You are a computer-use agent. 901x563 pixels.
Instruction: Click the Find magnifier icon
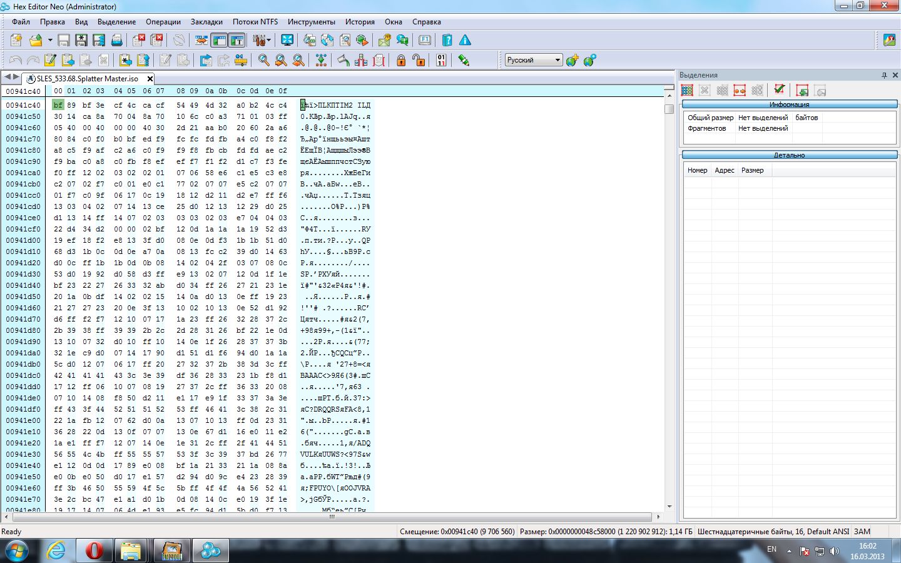pyautogui.click(x=264, y=60)
